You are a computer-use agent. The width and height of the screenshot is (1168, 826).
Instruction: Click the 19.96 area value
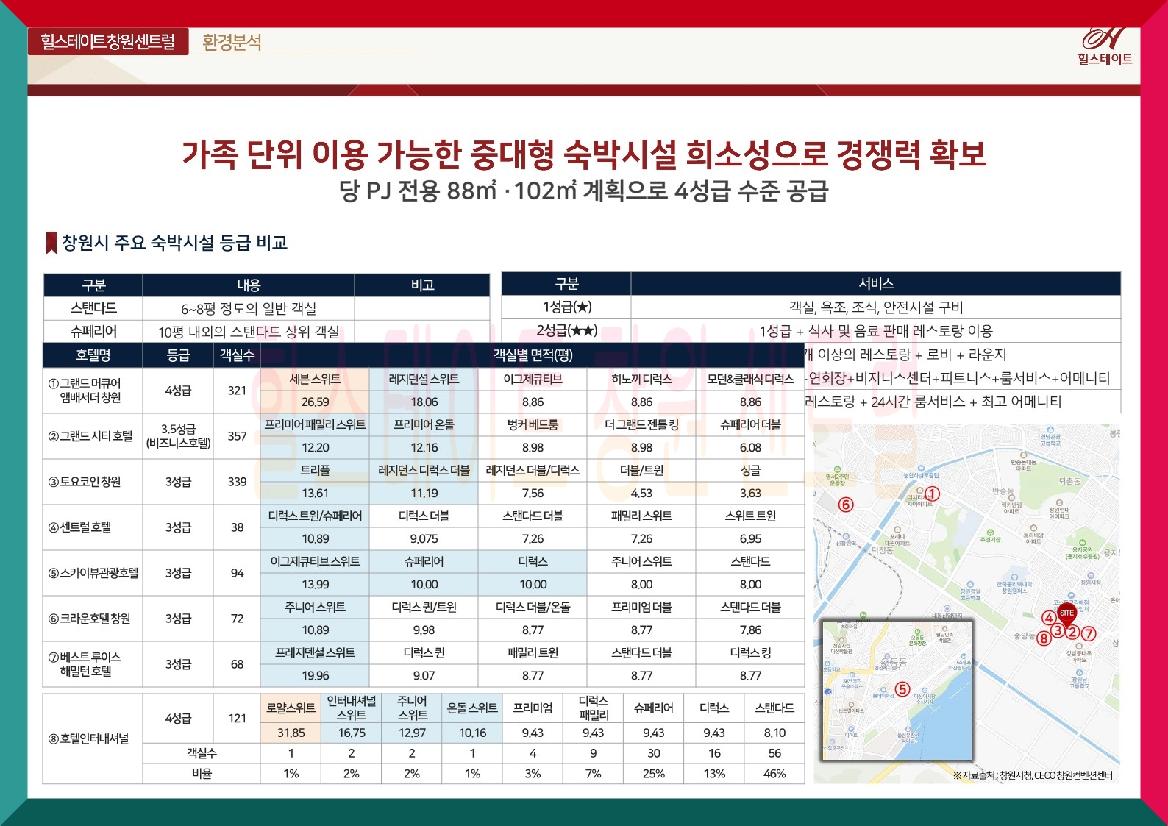click(x=315, y=676)
